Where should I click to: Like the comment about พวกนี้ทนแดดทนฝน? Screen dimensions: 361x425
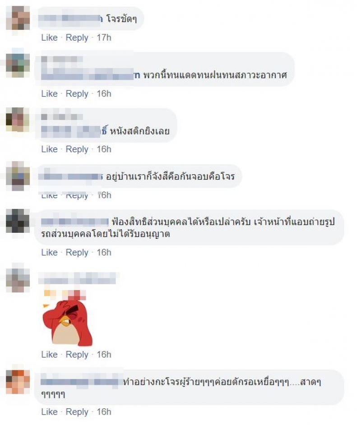coord(49,93)
